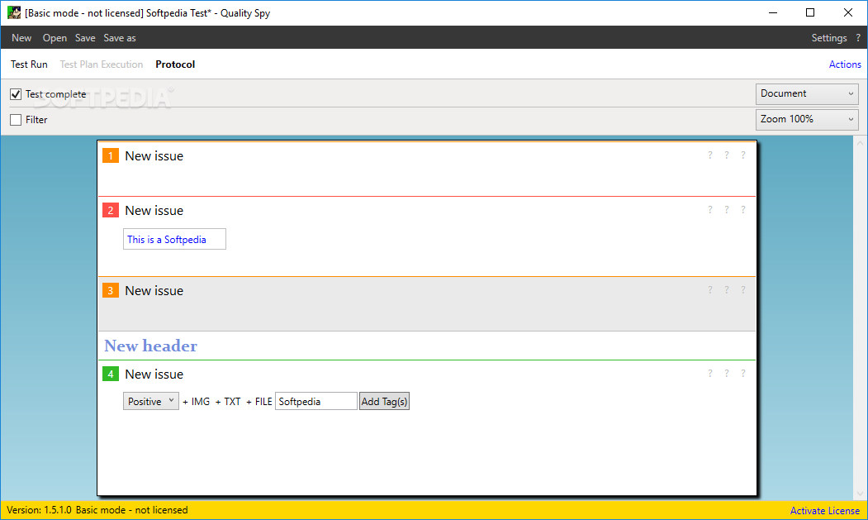Click the last question mark of issue 3
Image resolution: width=868 pixels, height=520 pixels.
[x=743, y=290]
